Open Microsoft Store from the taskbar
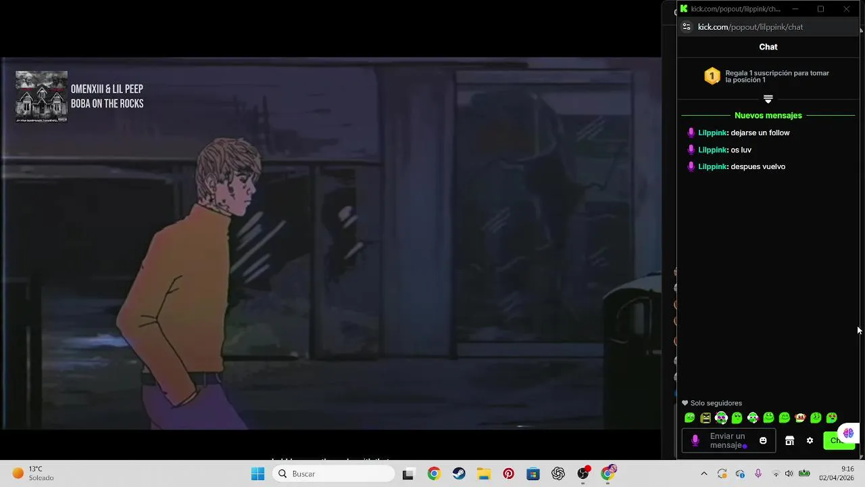Screen dimensions: 865x487 (533, 474)
